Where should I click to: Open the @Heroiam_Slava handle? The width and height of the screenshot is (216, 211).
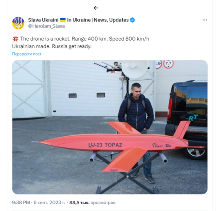[46, 26]
